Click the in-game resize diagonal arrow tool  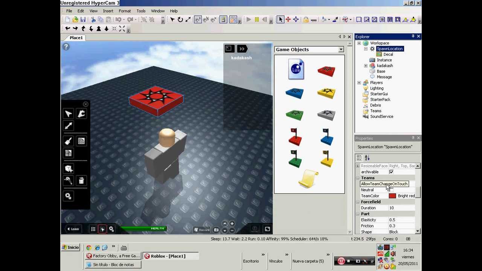point(69,126)
